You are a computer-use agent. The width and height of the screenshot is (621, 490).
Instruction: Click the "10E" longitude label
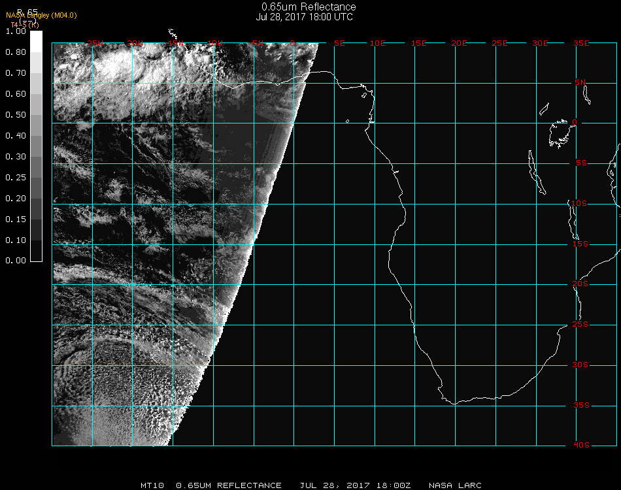click(x=378, y=43)
